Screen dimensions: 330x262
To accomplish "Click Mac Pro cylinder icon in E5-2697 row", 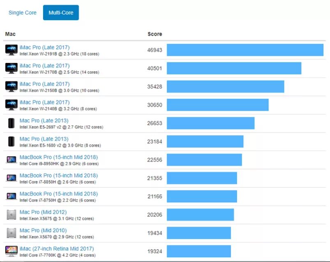I will click(12, 123).
